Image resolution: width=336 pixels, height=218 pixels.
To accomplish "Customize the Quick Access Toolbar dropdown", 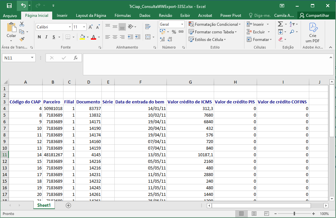I will (53, 6).
